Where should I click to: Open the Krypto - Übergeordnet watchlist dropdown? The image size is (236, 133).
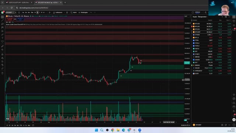tap(200, 17)
